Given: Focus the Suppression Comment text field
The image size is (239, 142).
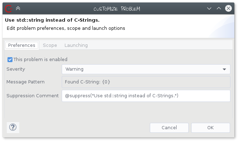Looking at the screenshot, I should coord(146,96).
